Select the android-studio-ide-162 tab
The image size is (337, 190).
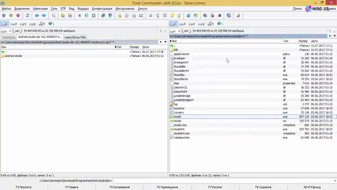[x=40, y=37]
